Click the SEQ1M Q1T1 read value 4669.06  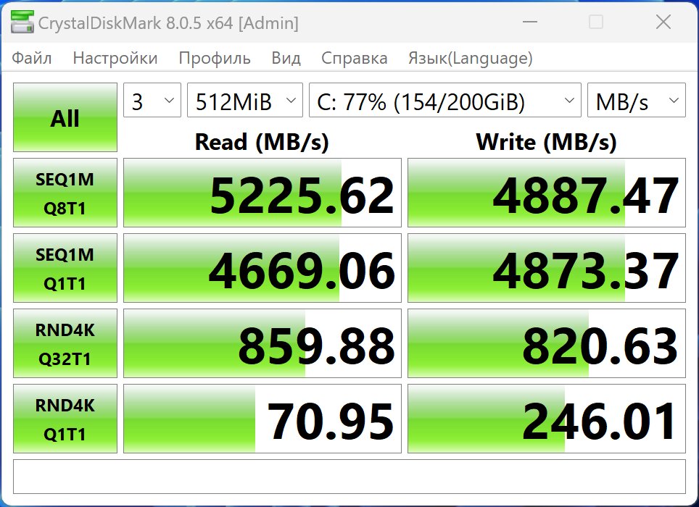262,268
